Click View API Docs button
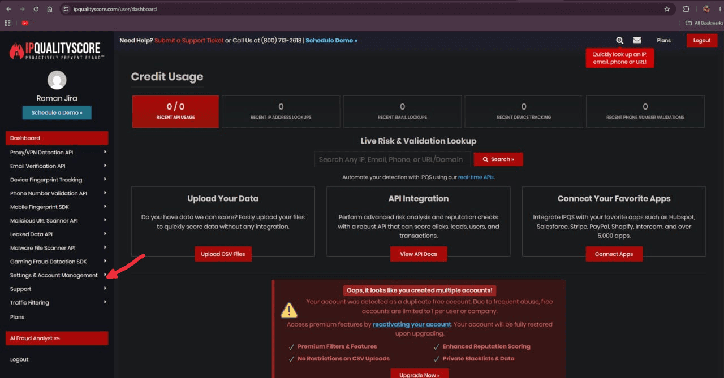The width and height of the screenshot is (724, 378). 419,254
